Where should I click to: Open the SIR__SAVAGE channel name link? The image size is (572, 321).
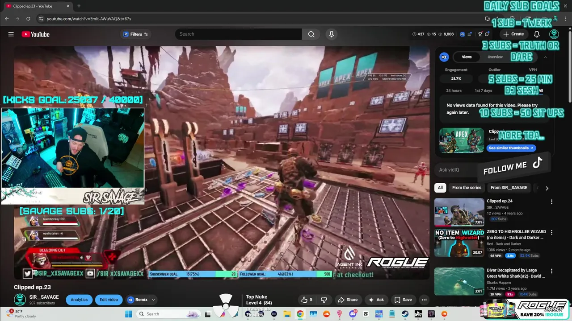coord(44,297)
